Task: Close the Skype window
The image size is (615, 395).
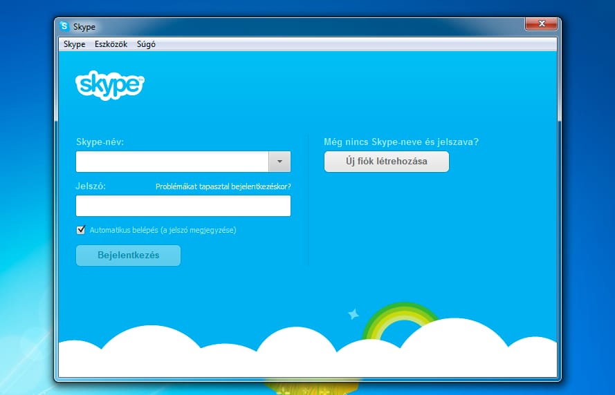Action: point(541,23)
